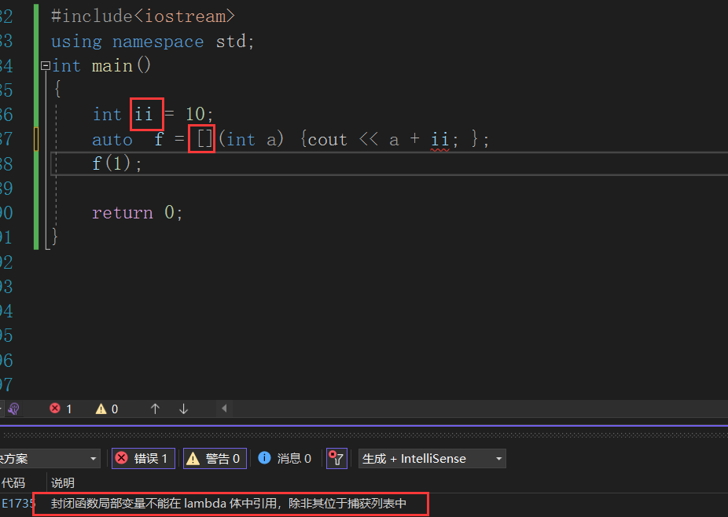Toggle the 错误 1 error filter button
The height and width of the screenshot is (517, 728).
[x=143, y=458]
